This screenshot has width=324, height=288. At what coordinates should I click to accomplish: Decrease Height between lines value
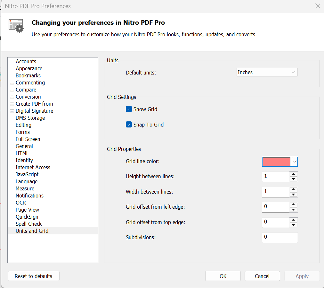pos(293,179)
